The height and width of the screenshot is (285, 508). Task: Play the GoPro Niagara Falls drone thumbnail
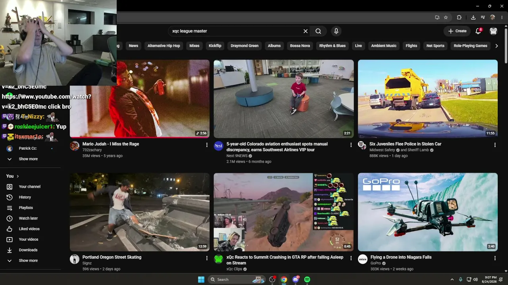click(428, 212)
